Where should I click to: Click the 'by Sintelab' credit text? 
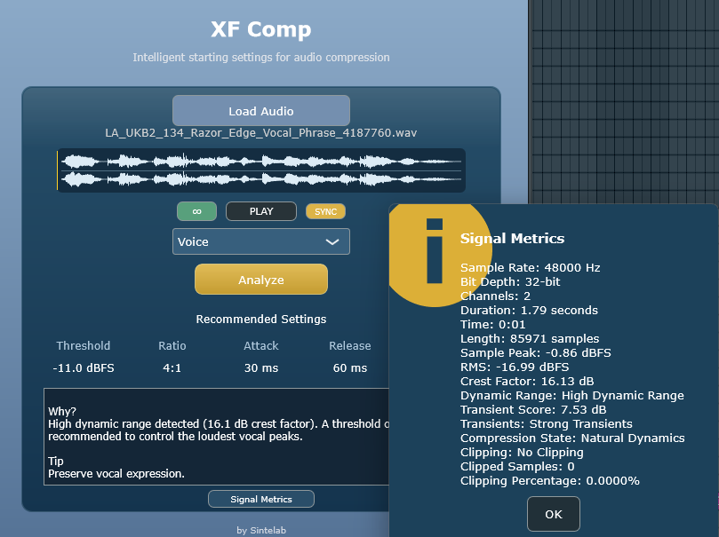point(261,530)
